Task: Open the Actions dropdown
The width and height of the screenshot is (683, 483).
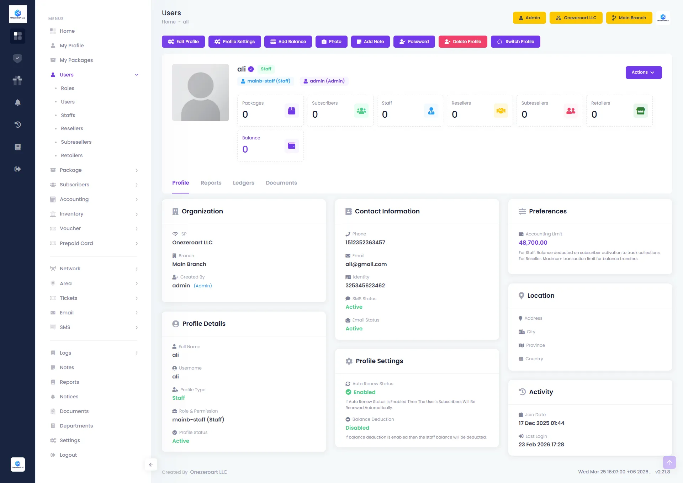Action: (x=644, y=72)
